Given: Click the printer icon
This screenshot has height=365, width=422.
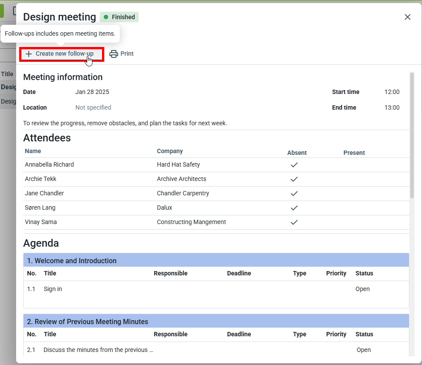Looking at the screenshot, I should pyautogui.click(x=114, y=54).
